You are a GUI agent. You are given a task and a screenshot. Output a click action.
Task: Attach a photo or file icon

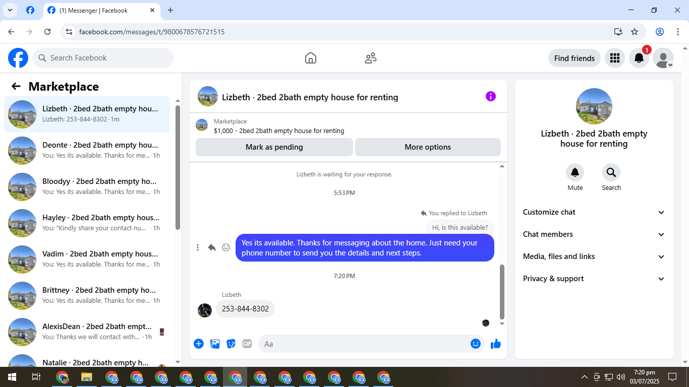click(x=215, y=344)
